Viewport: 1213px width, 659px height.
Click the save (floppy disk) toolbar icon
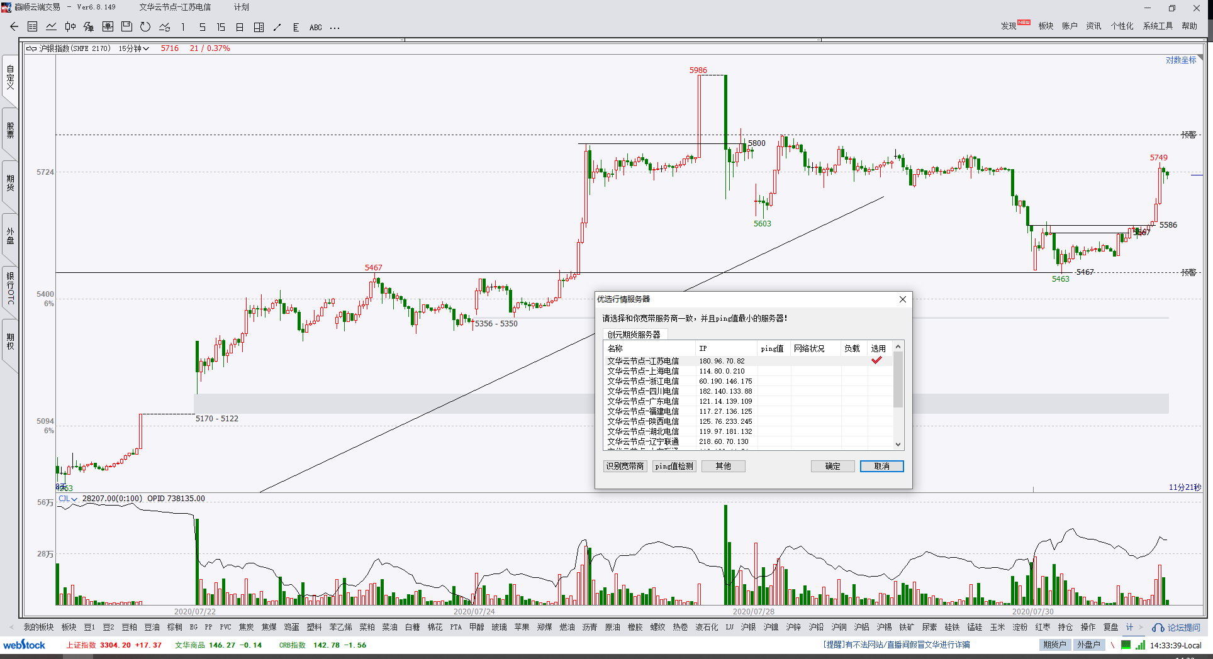pyautogui.click(x=126, y=27)
